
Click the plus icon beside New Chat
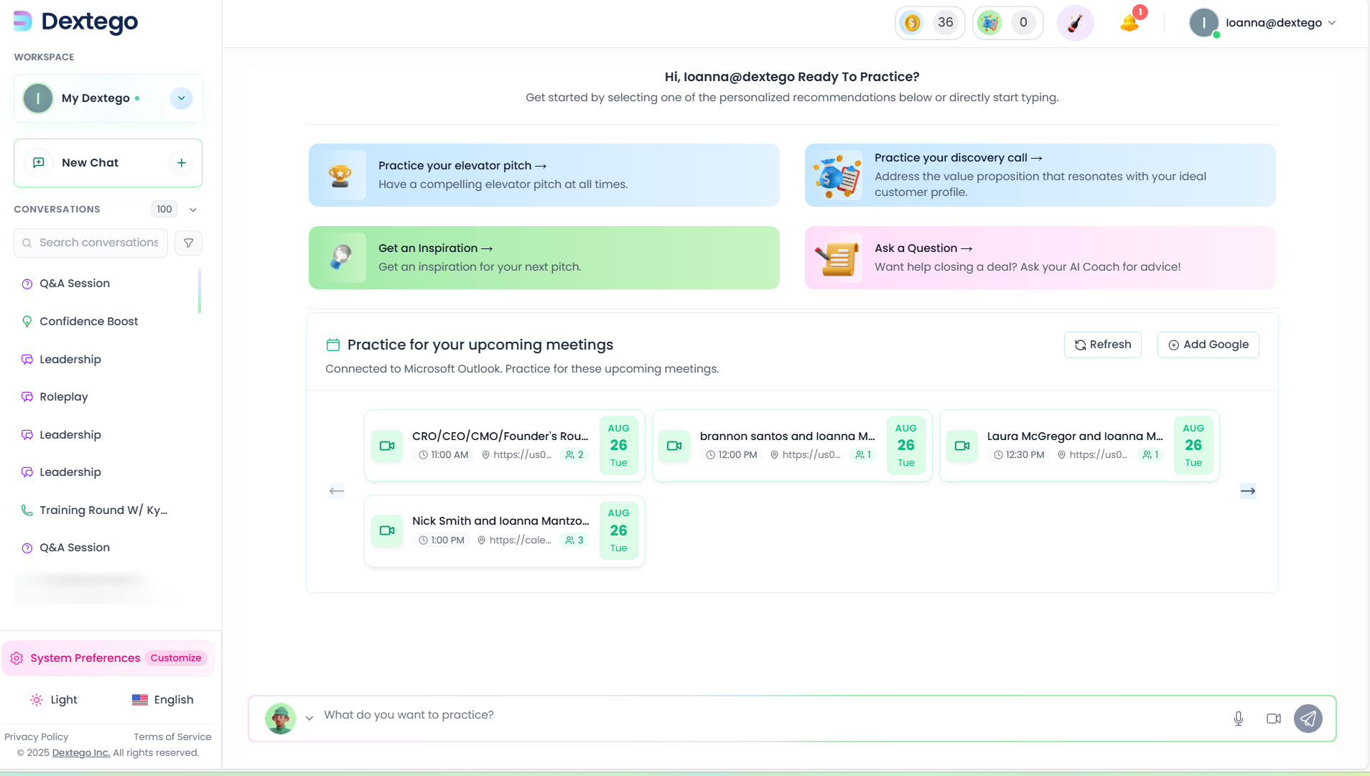click(x=182, y=163)
